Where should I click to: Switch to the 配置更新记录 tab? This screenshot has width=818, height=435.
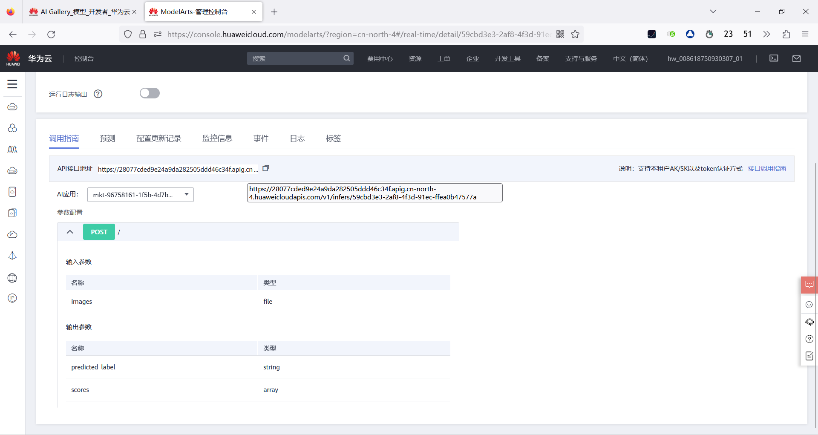tap(159, 138)
